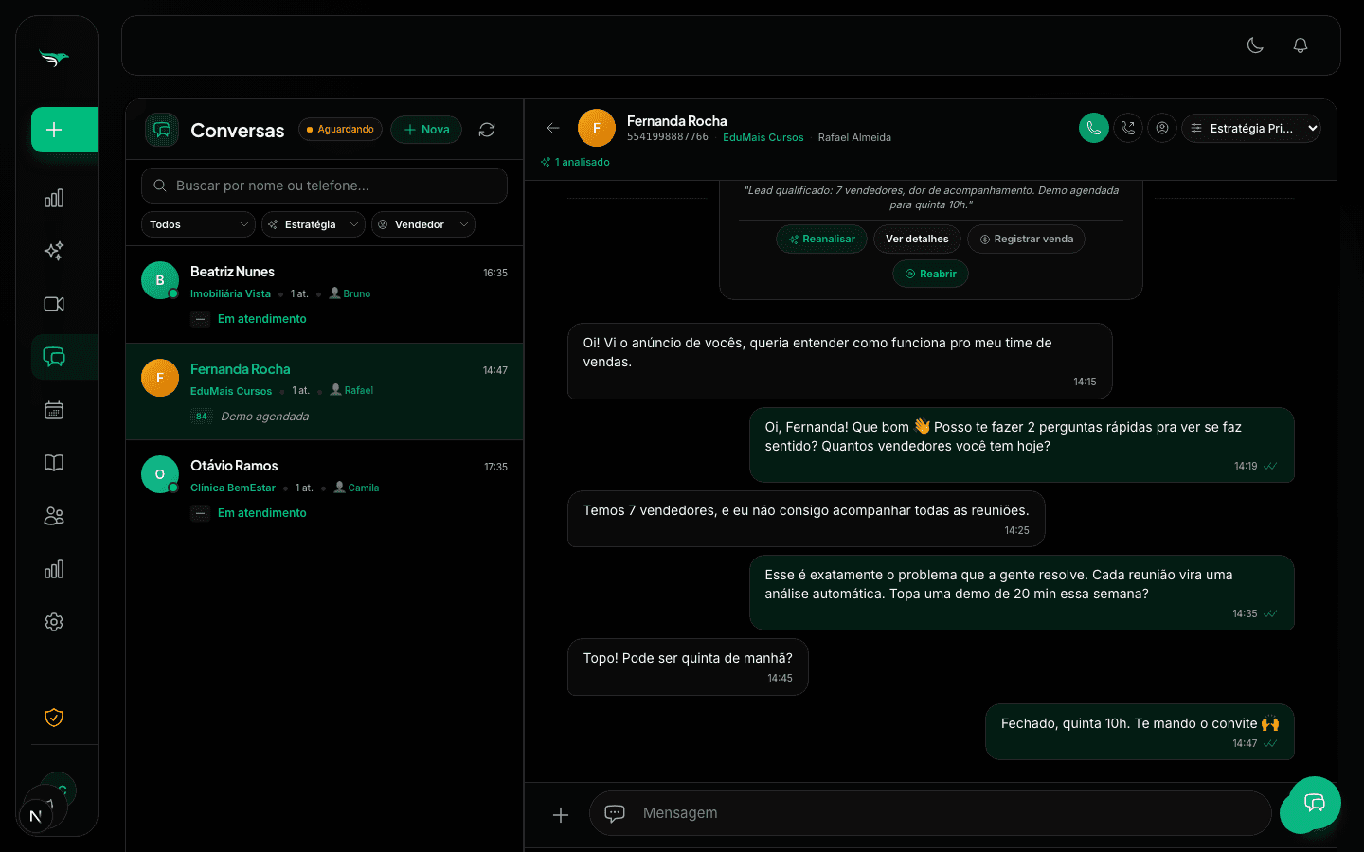Click the Reabrir button
Screen dimensions: 1364x852
click(930, 274)
